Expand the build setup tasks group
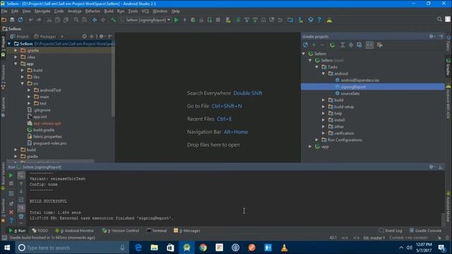Image resolution: width=452 pixels, height=254 pixels. pos(323,107)
